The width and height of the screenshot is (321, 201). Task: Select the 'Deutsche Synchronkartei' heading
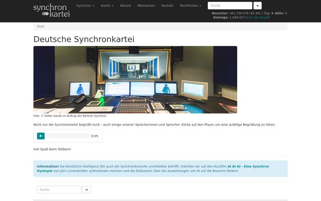coord(84,39)
